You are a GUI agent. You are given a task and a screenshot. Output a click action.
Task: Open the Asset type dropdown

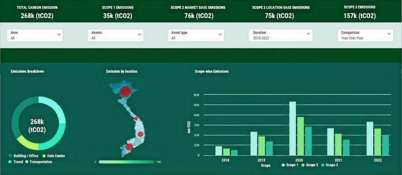(x=196, y=35)
